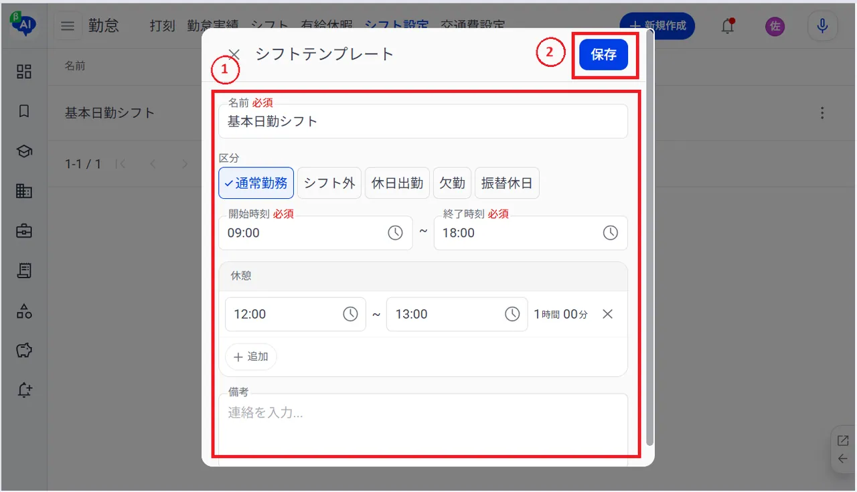Open the bookmark icon in sidebar

(24, 112)
